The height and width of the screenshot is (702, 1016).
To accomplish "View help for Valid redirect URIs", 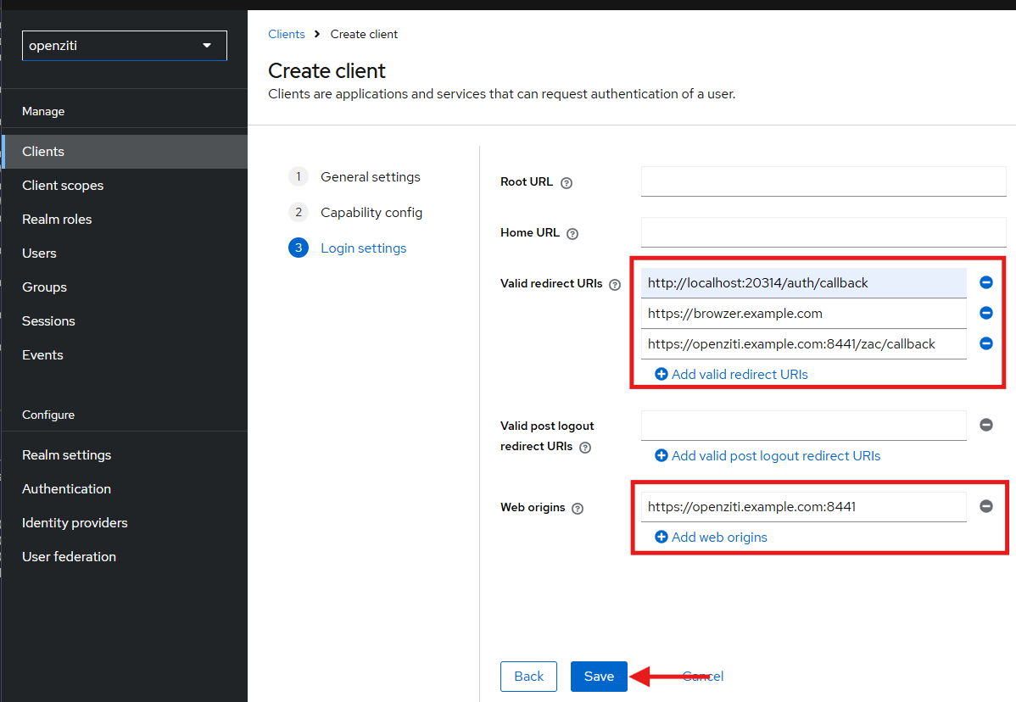I will tap(614, 284).
